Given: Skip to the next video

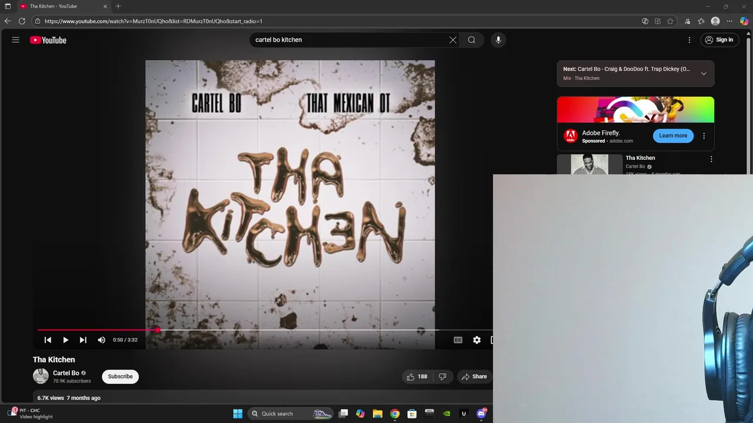Looking at the screenshot, I should (x=83, y=340).
